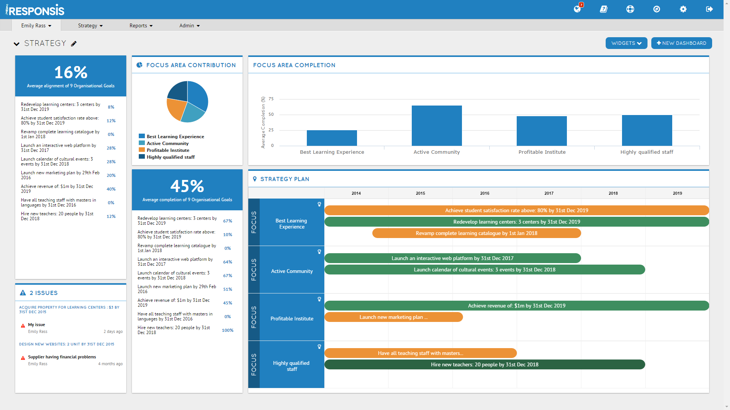Open the Strategy menu

[x=90, y=25]
